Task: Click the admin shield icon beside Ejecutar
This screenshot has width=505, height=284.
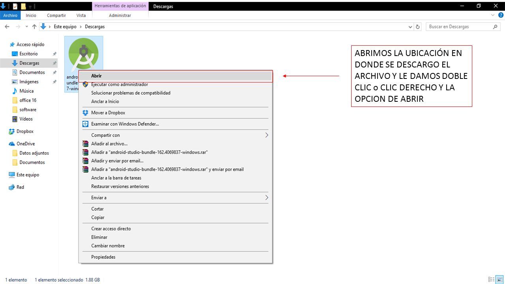Action: 85,84
